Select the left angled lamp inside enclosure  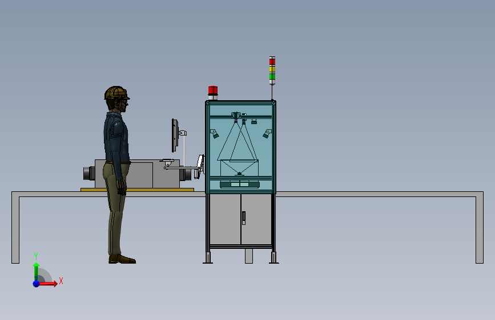(x=214, y=134)
